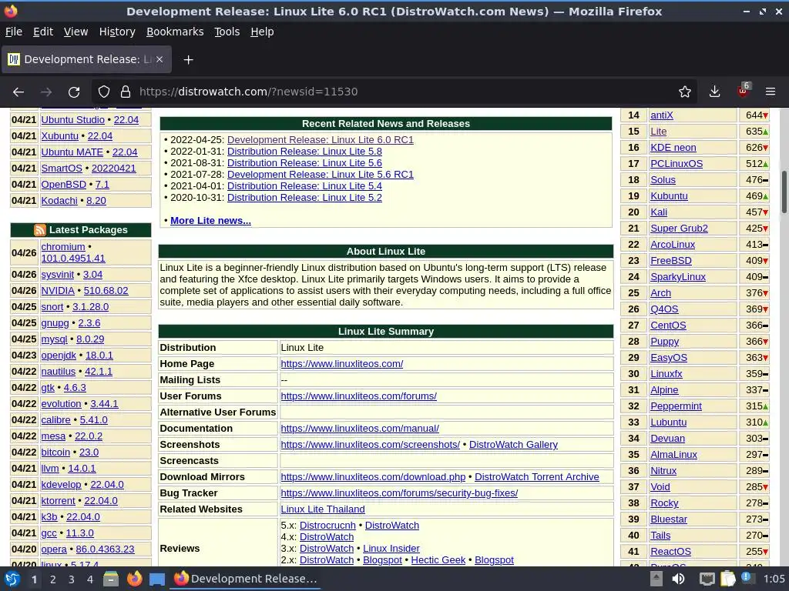Open the uBlock extension icon
The image size is (789, 591).
point(744,91)
